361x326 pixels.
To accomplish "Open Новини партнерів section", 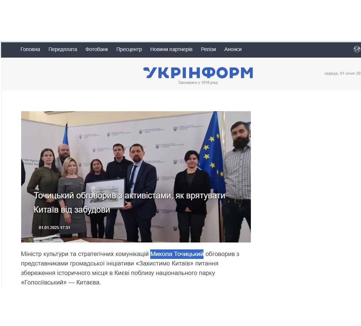I will click(x=171, y=49).
